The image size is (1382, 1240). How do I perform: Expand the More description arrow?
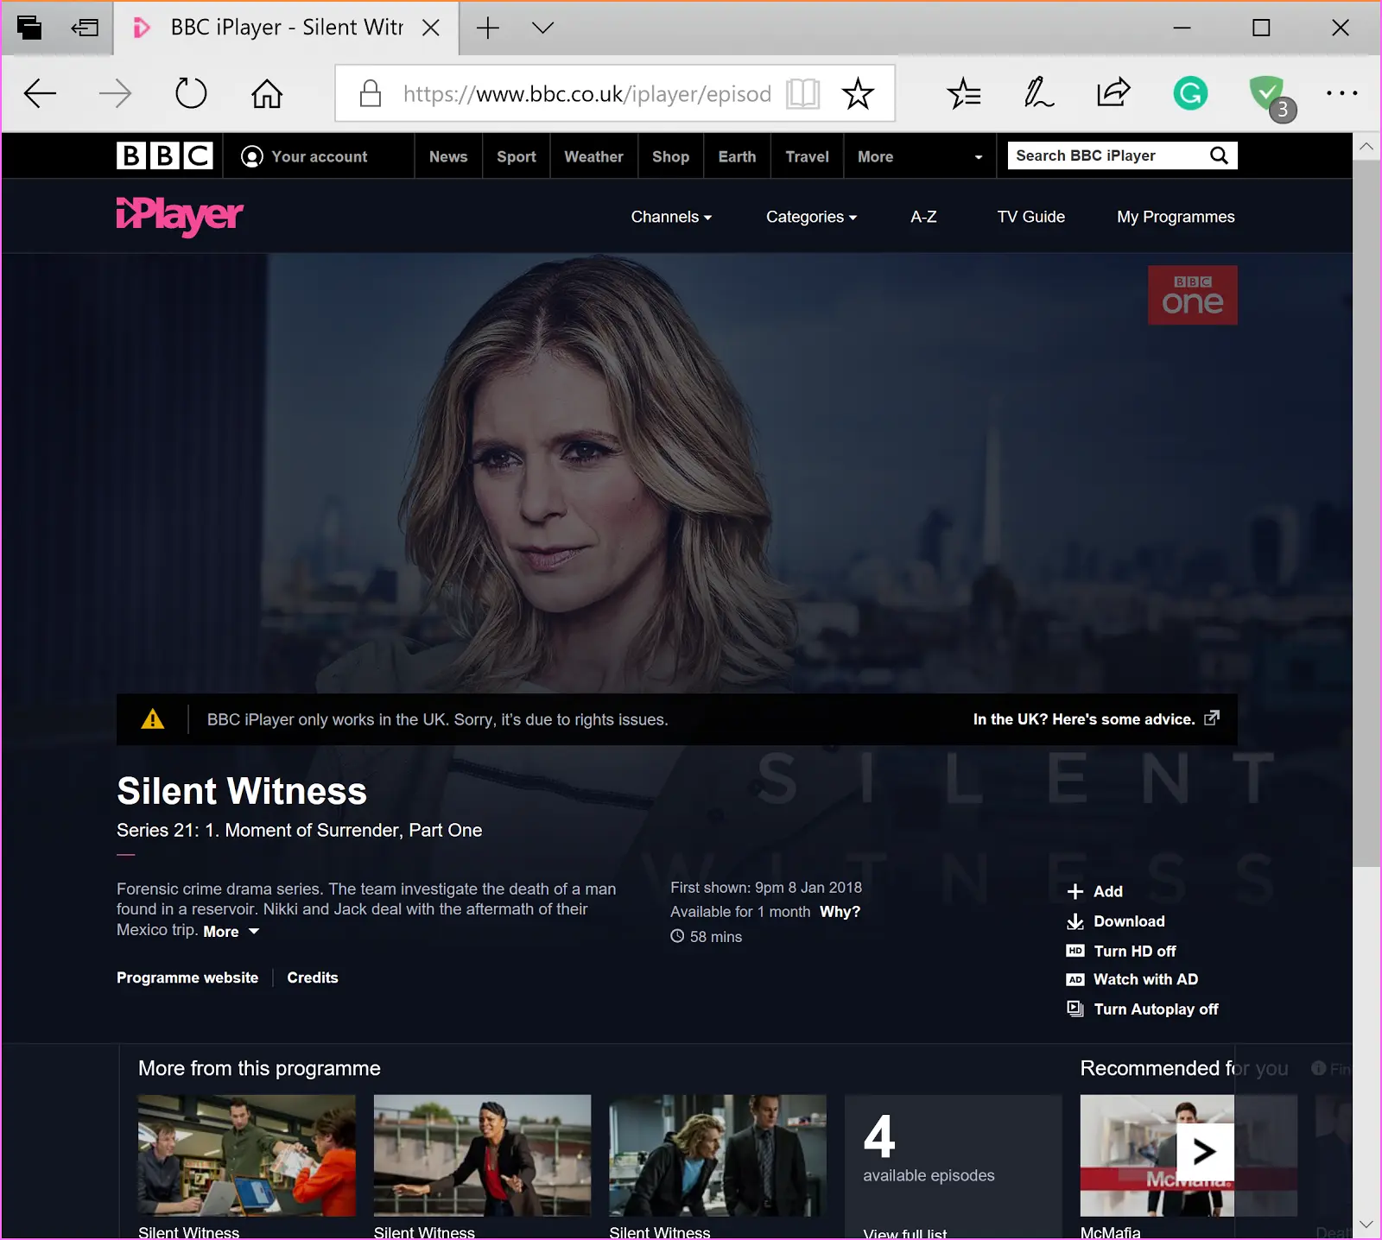tap(231, 932)
